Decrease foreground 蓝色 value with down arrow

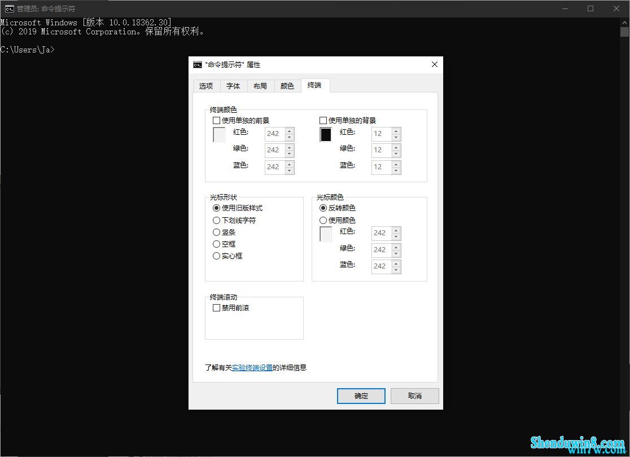[289, 171]
